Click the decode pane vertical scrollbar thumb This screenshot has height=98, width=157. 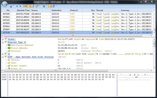pyautogui.click(x=154, y=44)
